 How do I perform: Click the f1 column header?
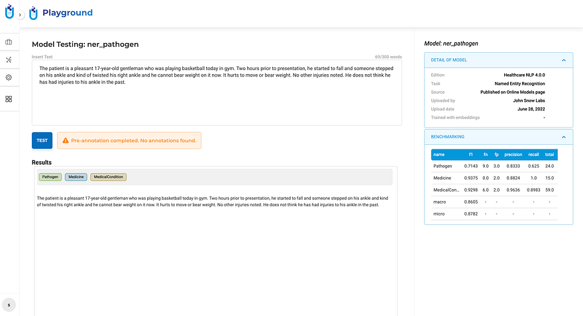470,155
